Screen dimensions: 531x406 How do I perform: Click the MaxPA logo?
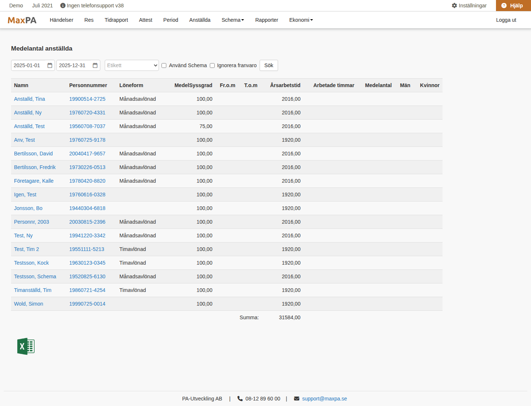22,20
